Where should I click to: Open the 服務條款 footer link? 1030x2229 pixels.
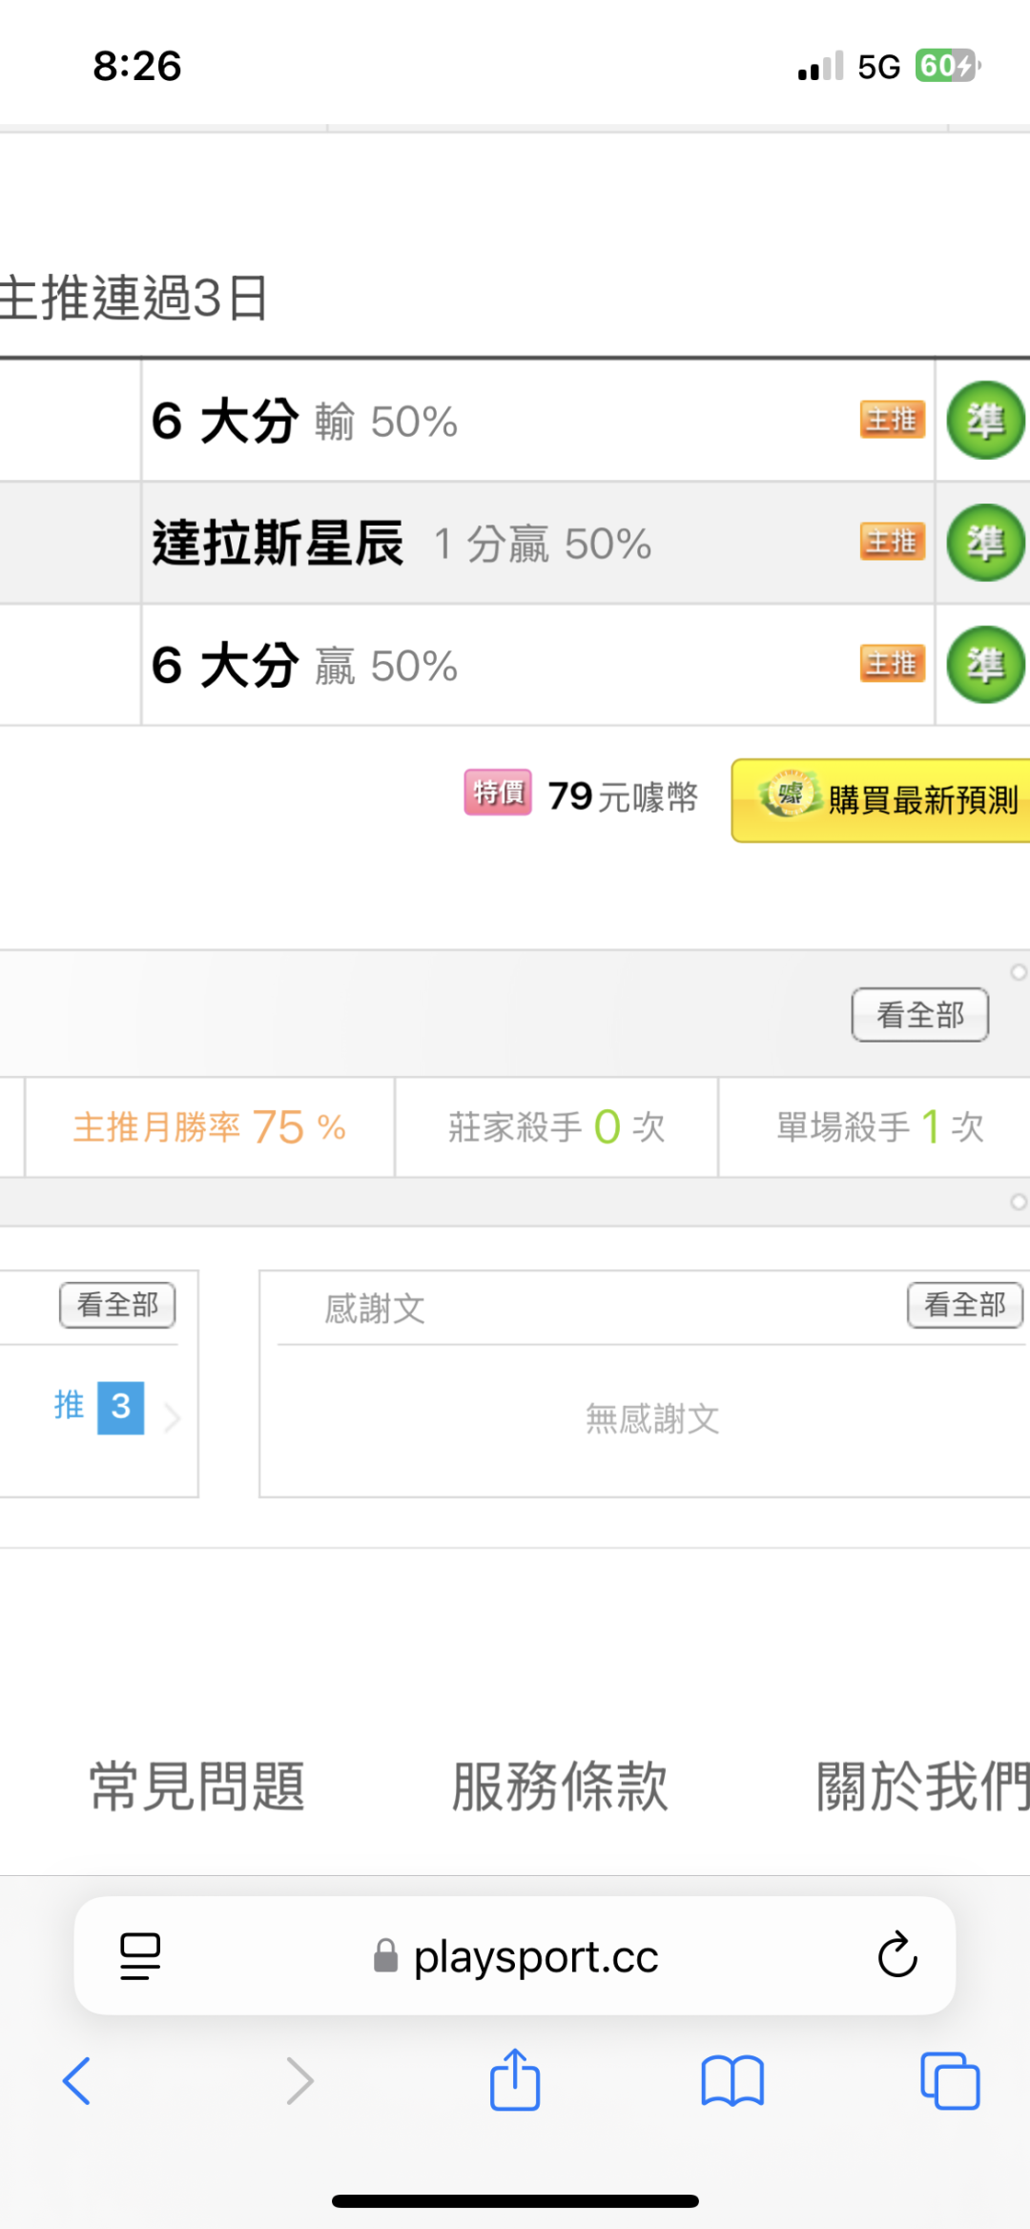click(x=560, y=1785)
